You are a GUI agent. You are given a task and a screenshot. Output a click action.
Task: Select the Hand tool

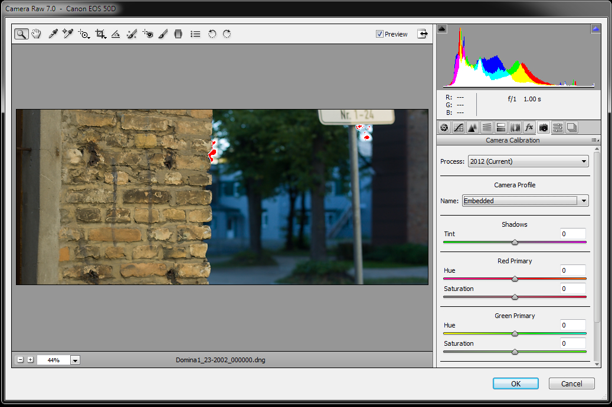pos(37,34)
